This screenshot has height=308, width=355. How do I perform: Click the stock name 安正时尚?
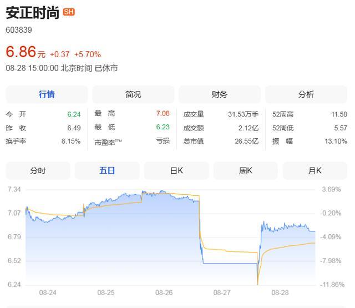(x=33, y=13)
